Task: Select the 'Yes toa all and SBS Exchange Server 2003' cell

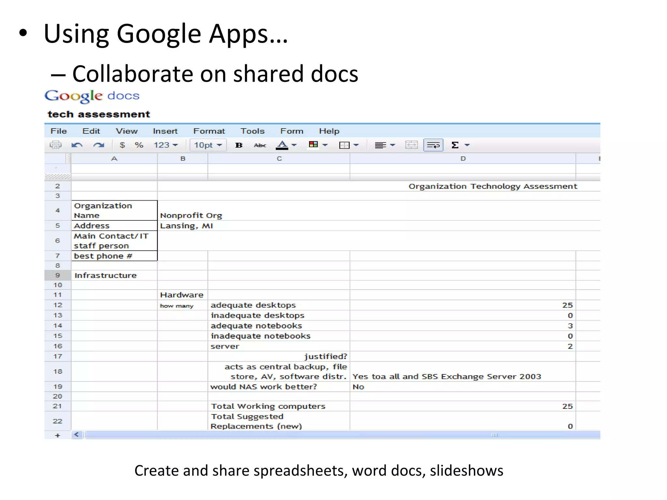Action: click(463, 371)
